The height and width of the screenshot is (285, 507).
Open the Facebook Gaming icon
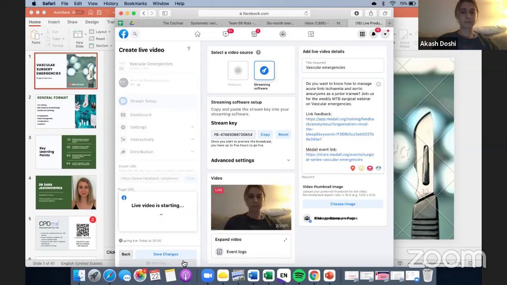tap(311, 34)
